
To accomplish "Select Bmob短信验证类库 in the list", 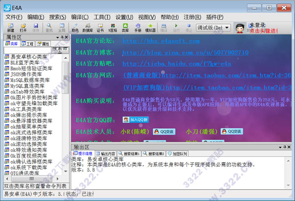I will pos(29,68).
